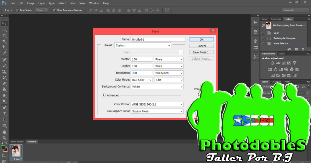Open the Pixel Aspect Ratio dropdown

157,111
